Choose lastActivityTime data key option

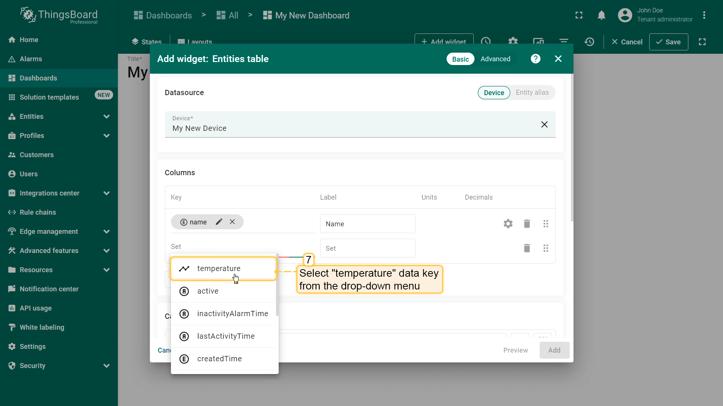coord(226,336)
